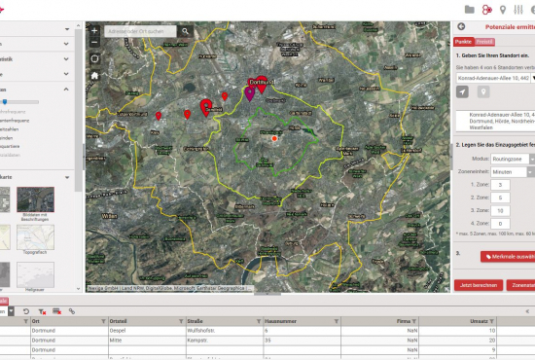Select the Topografisch basemap thumbnail
535x360 pixels.
coord(35,237)
